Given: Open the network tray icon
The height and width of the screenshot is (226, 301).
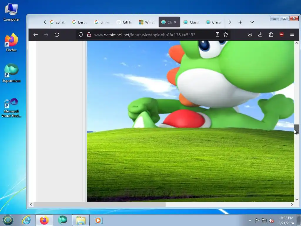Looking at the screenshot, I should [x=264, y=220].
